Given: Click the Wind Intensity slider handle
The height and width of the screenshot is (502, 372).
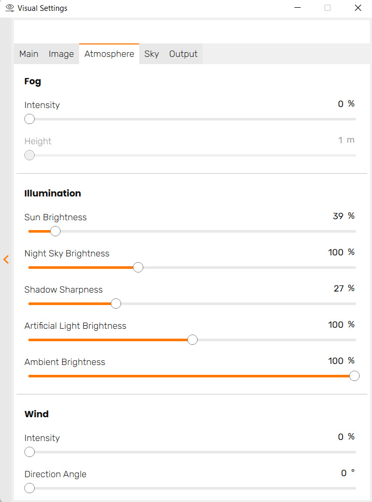Looking at the screenshot, I should (29, 452).
